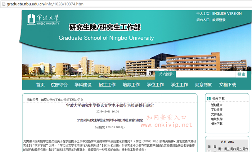
Task: Open the 宁大主页 link
Action: 203,14
